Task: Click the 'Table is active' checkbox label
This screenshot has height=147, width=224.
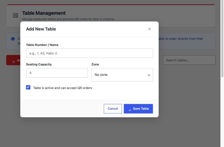Action: pyautogui.click(x=62, y=88)
